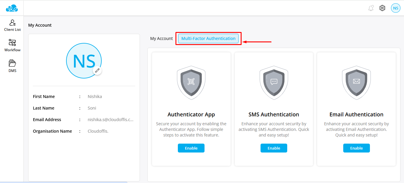Click the Email Address label
The height and width of the screenshot is (183, 404).
pyautogui.click(x=47, y=120)
